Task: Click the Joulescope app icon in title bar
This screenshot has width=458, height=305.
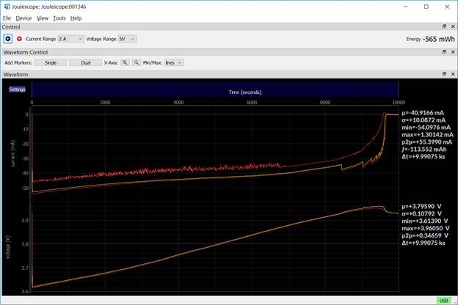Action: pyautogui.click(x=7, y=7)
